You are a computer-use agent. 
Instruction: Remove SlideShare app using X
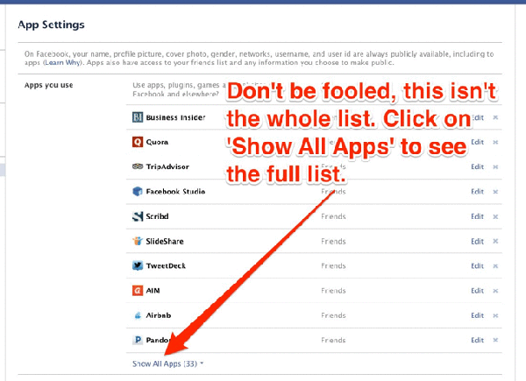495,241
